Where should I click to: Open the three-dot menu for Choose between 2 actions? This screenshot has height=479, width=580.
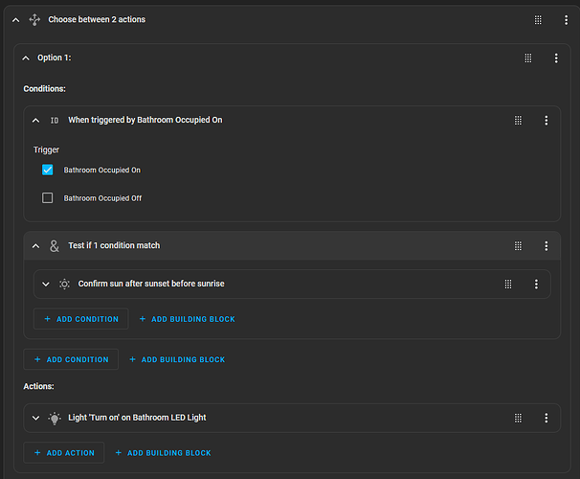coord(566,19)
